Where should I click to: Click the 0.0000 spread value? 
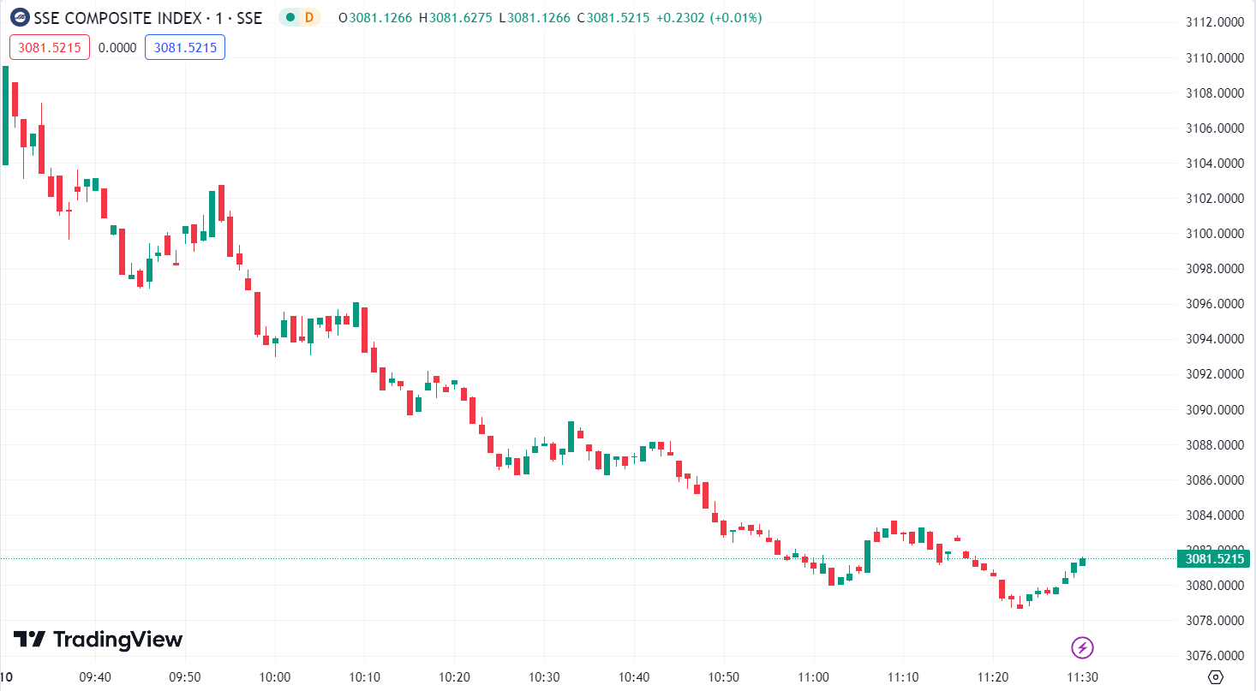[117, 47]
